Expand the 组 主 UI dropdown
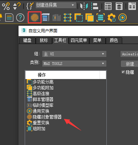This screenshot has width=138, height=145. click(x=74, y=54)
